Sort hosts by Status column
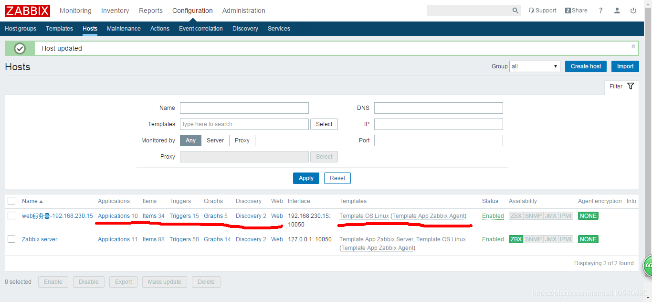The width and height of the screenshot is (652, 302). pos(490,201)
